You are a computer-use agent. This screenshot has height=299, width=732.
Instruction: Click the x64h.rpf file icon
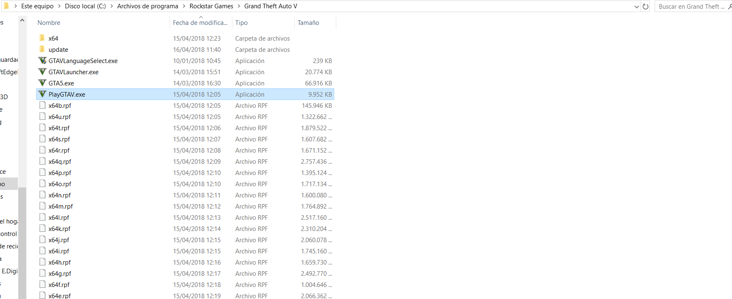pyautogui.click(x=42, y=262)
